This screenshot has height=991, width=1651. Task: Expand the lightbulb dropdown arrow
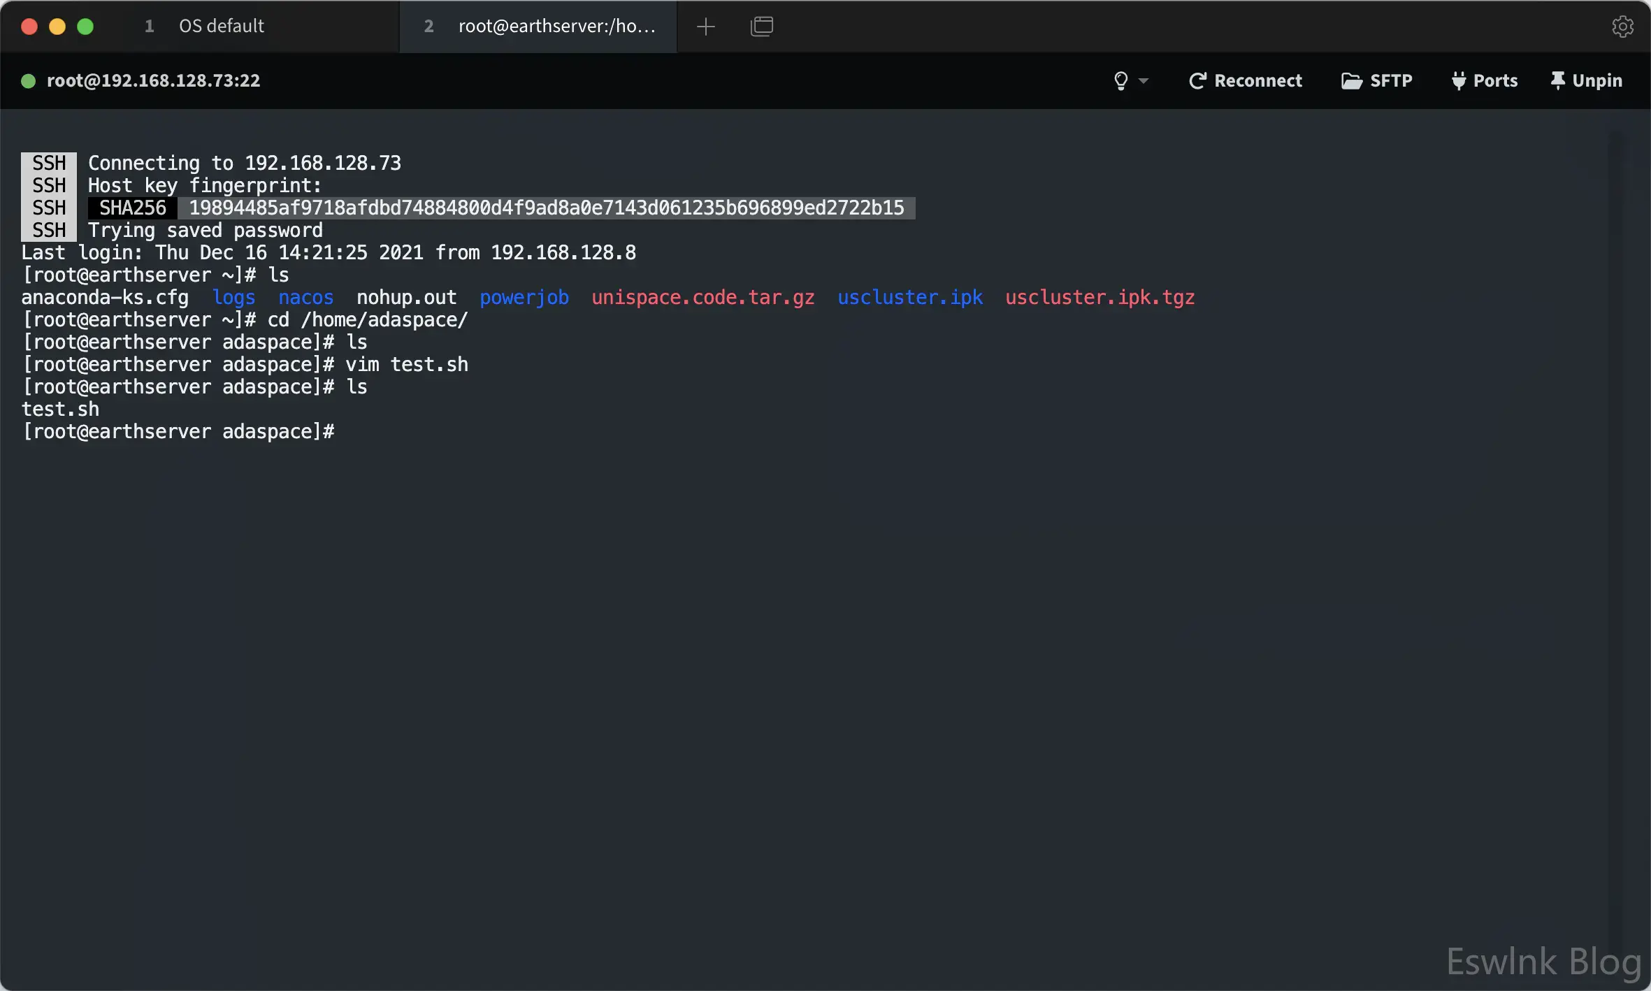coord(1144,81)
